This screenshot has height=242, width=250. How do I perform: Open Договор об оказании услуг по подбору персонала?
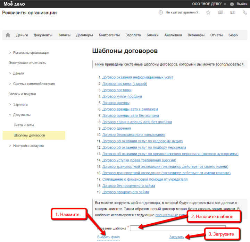[144, 147]
